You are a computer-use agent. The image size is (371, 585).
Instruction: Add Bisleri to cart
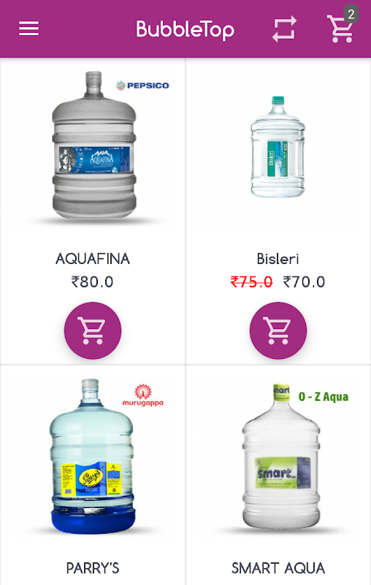pyautogui.click(x=278, y=331)
